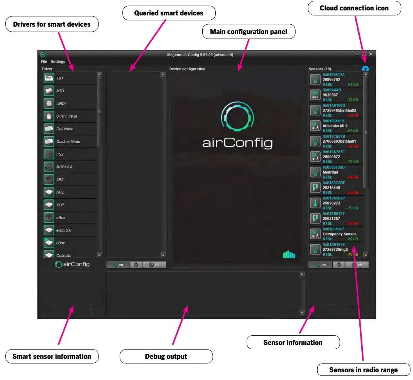Click the 4BS icon for sensor 9020587
Viewport: 413px width, 380px height.
point(315,95)
